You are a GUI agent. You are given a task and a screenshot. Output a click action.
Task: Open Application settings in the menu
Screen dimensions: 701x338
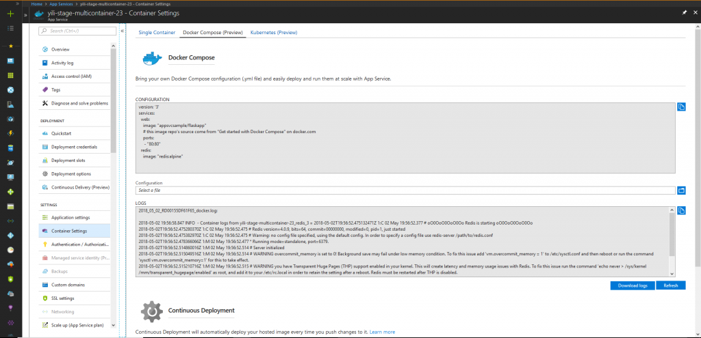71,217
